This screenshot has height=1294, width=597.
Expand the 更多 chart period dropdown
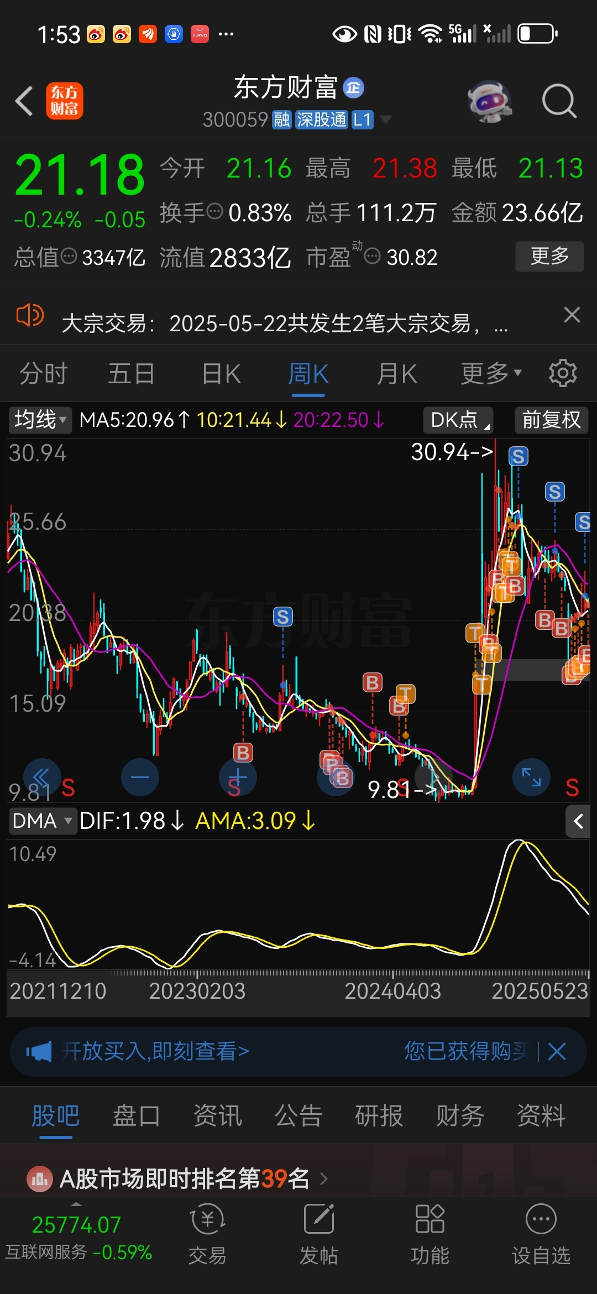pyautogui.click(x=491, y=374)
